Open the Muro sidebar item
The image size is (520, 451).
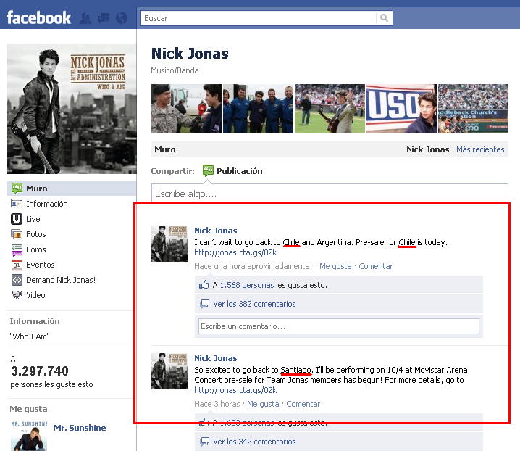pos(71,189)
